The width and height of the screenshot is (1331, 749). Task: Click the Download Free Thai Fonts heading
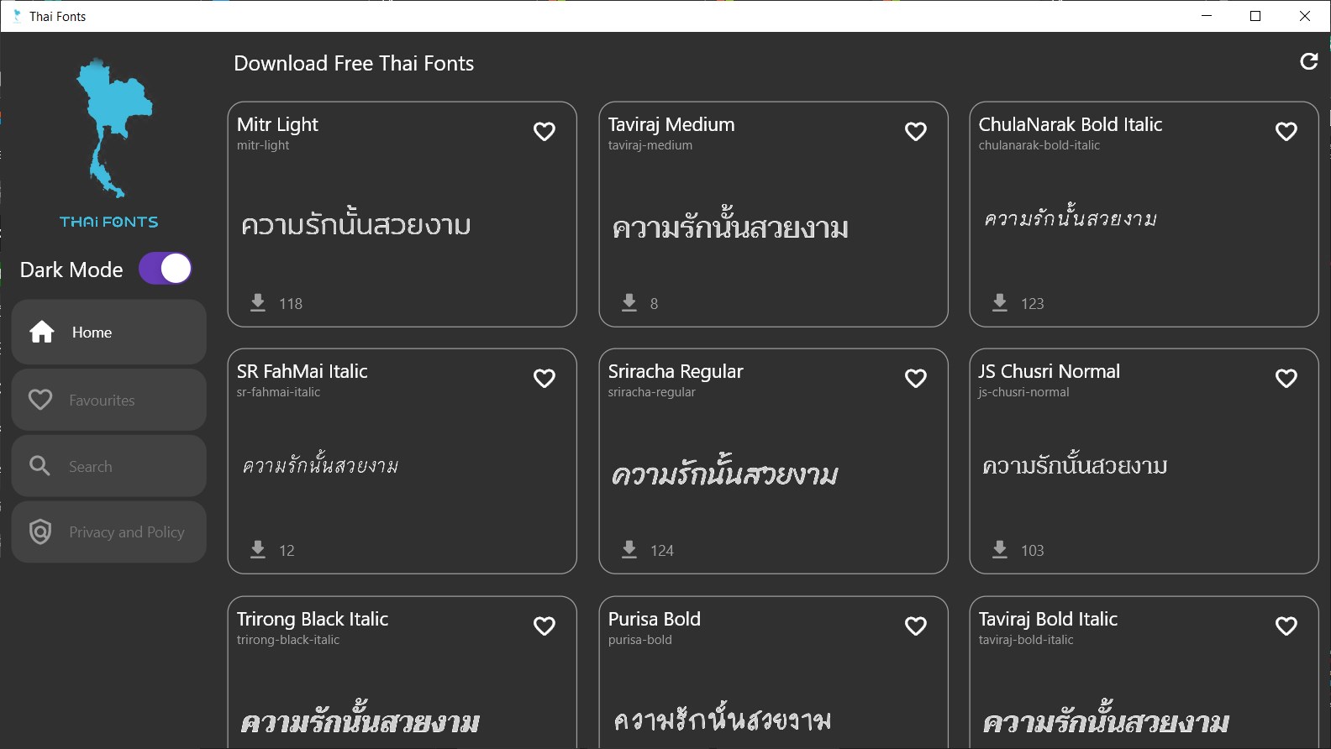(354, 64)
